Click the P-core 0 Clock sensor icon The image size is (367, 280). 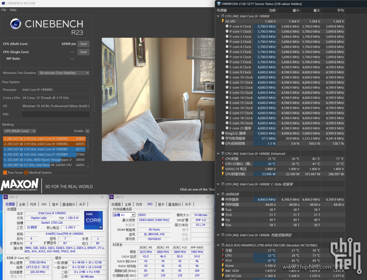point(227,26)
